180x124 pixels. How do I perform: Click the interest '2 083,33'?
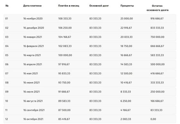point(126,119)
